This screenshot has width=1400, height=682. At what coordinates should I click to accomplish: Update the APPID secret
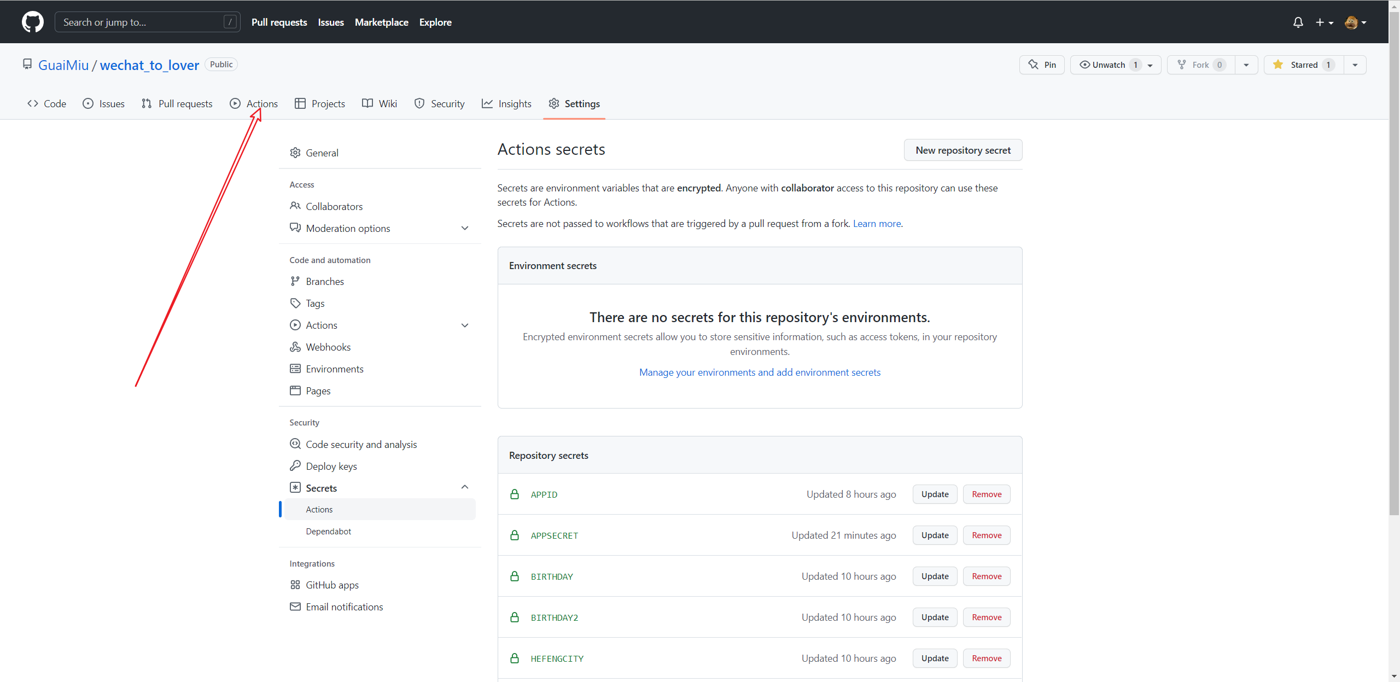(935, 494)
